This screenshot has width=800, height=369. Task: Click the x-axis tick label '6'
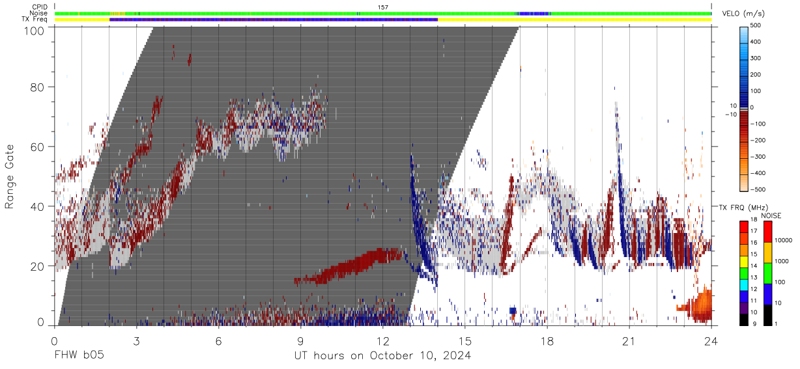218,341
